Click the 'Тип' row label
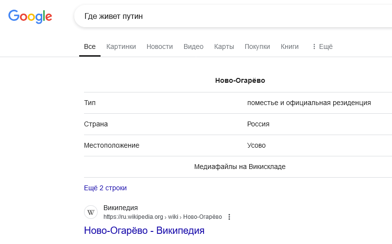 tap(90, 103)
